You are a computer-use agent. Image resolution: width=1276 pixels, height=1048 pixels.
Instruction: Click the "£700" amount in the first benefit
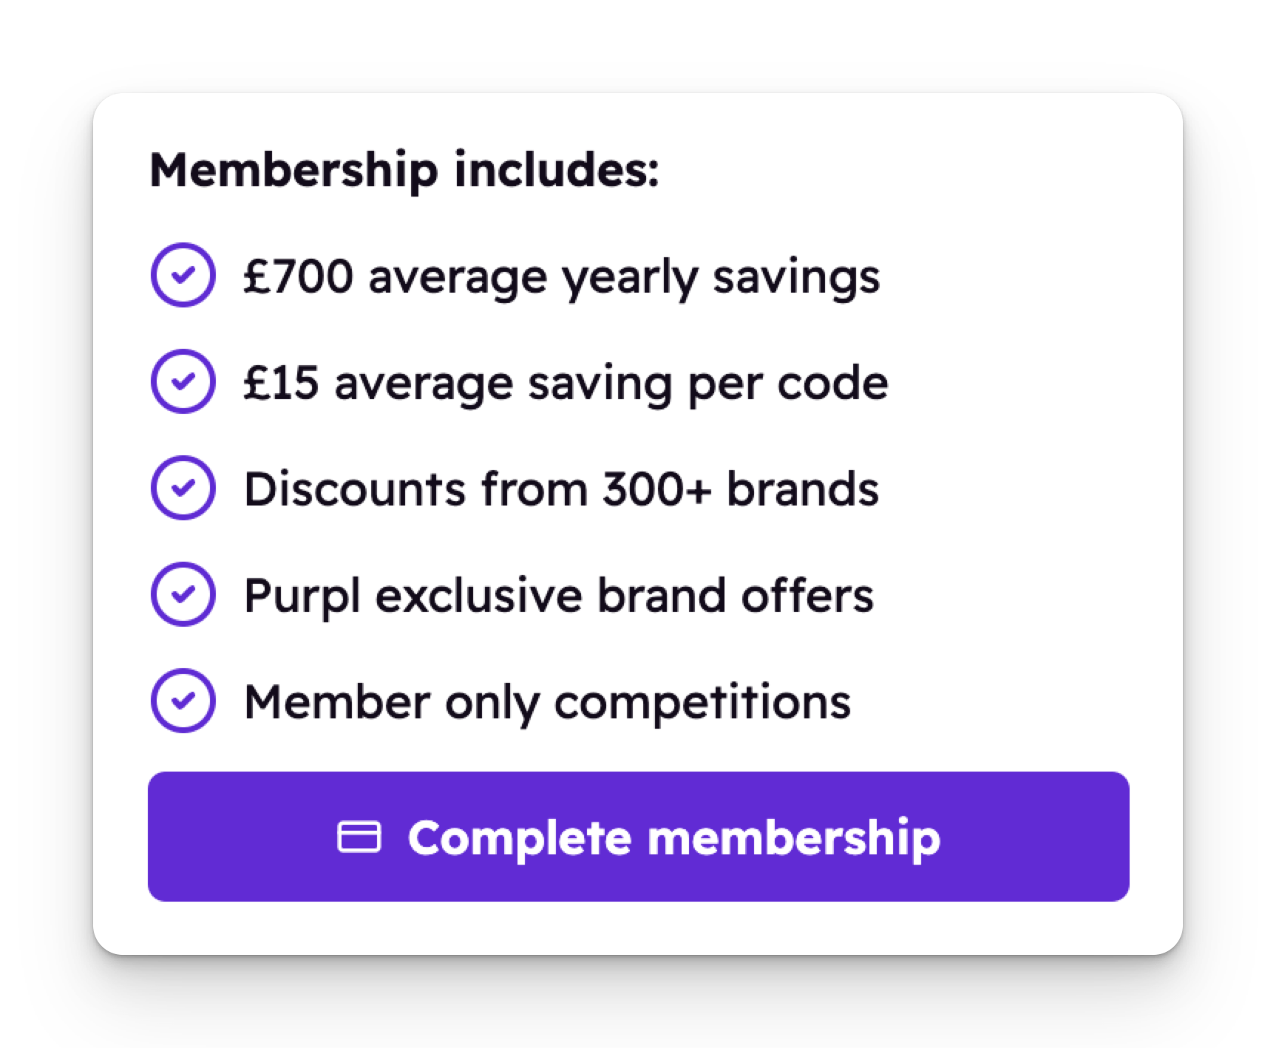pyautogui.click(x=298, y=278)
